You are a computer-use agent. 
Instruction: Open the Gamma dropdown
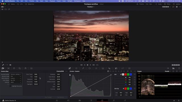tap(16, 82)
